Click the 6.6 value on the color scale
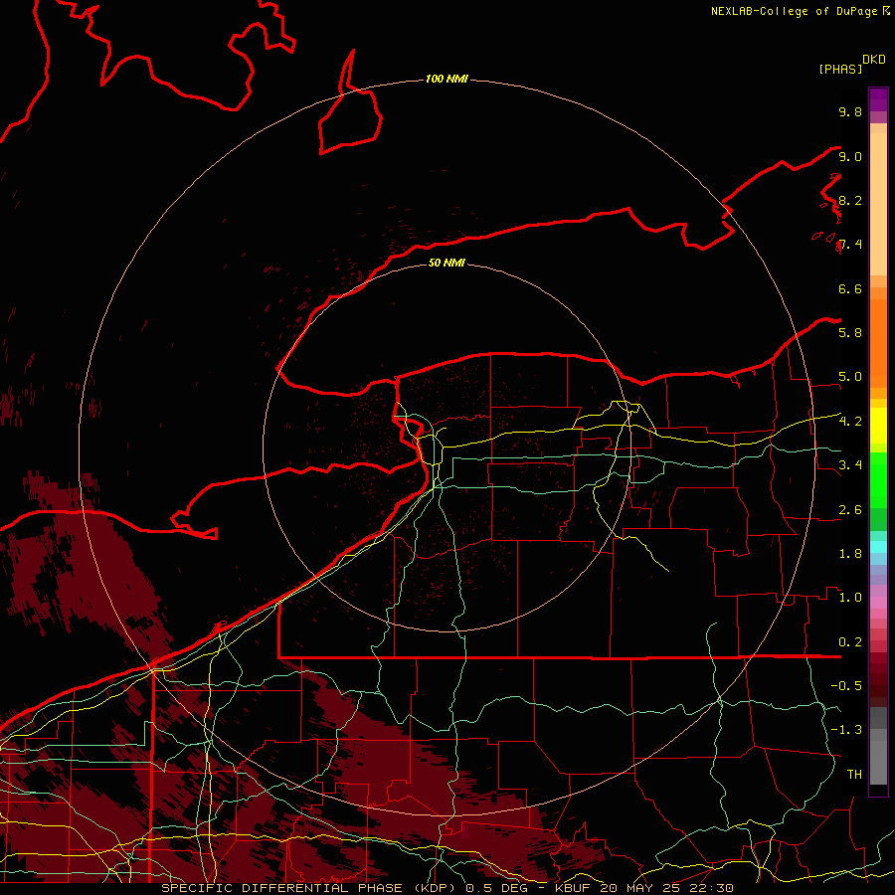Screen dimensions: 895x895 coord(850,288)
